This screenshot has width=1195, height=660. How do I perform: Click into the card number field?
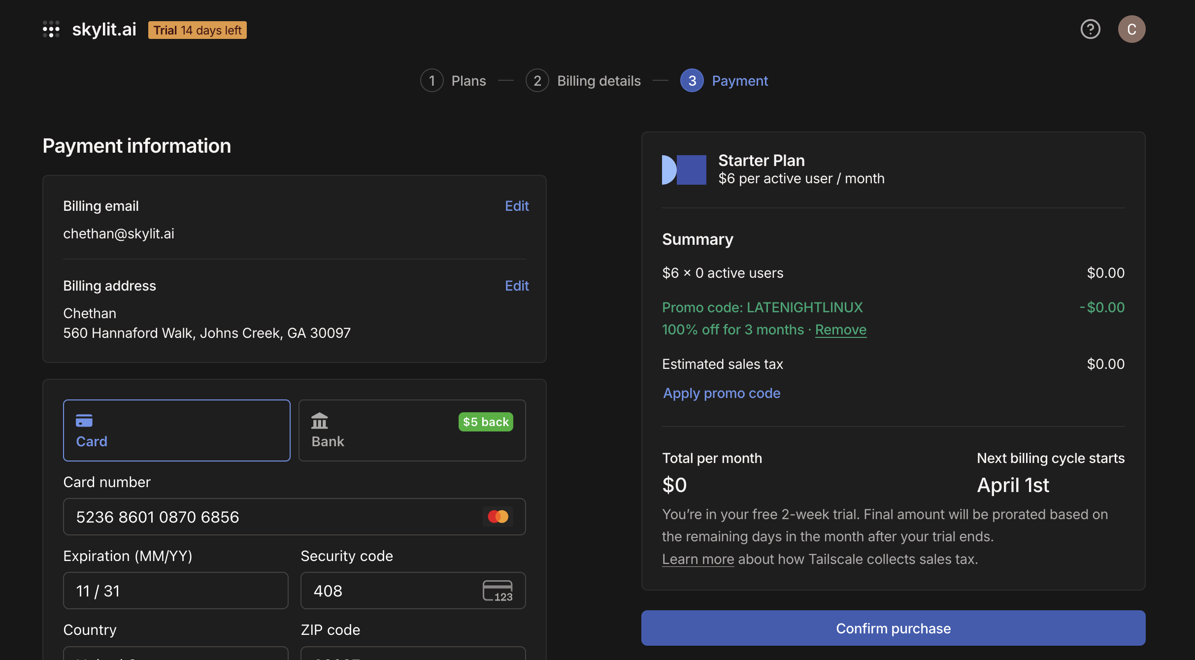295,517
